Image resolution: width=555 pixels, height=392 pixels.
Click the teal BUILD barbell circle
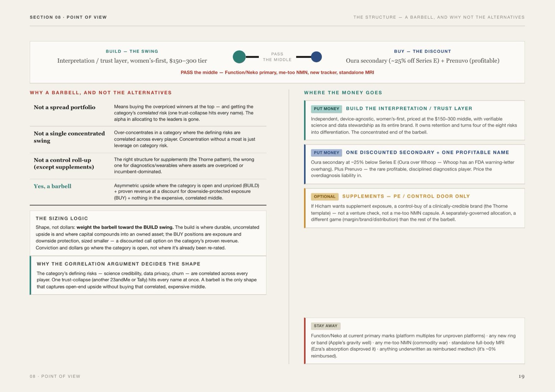pos(239,57)
